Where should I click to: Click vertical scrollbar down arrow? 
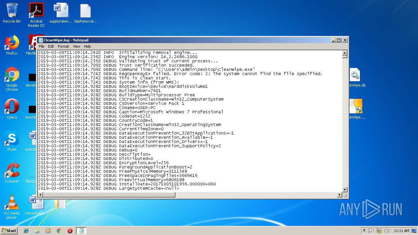[x=345, y=190]
